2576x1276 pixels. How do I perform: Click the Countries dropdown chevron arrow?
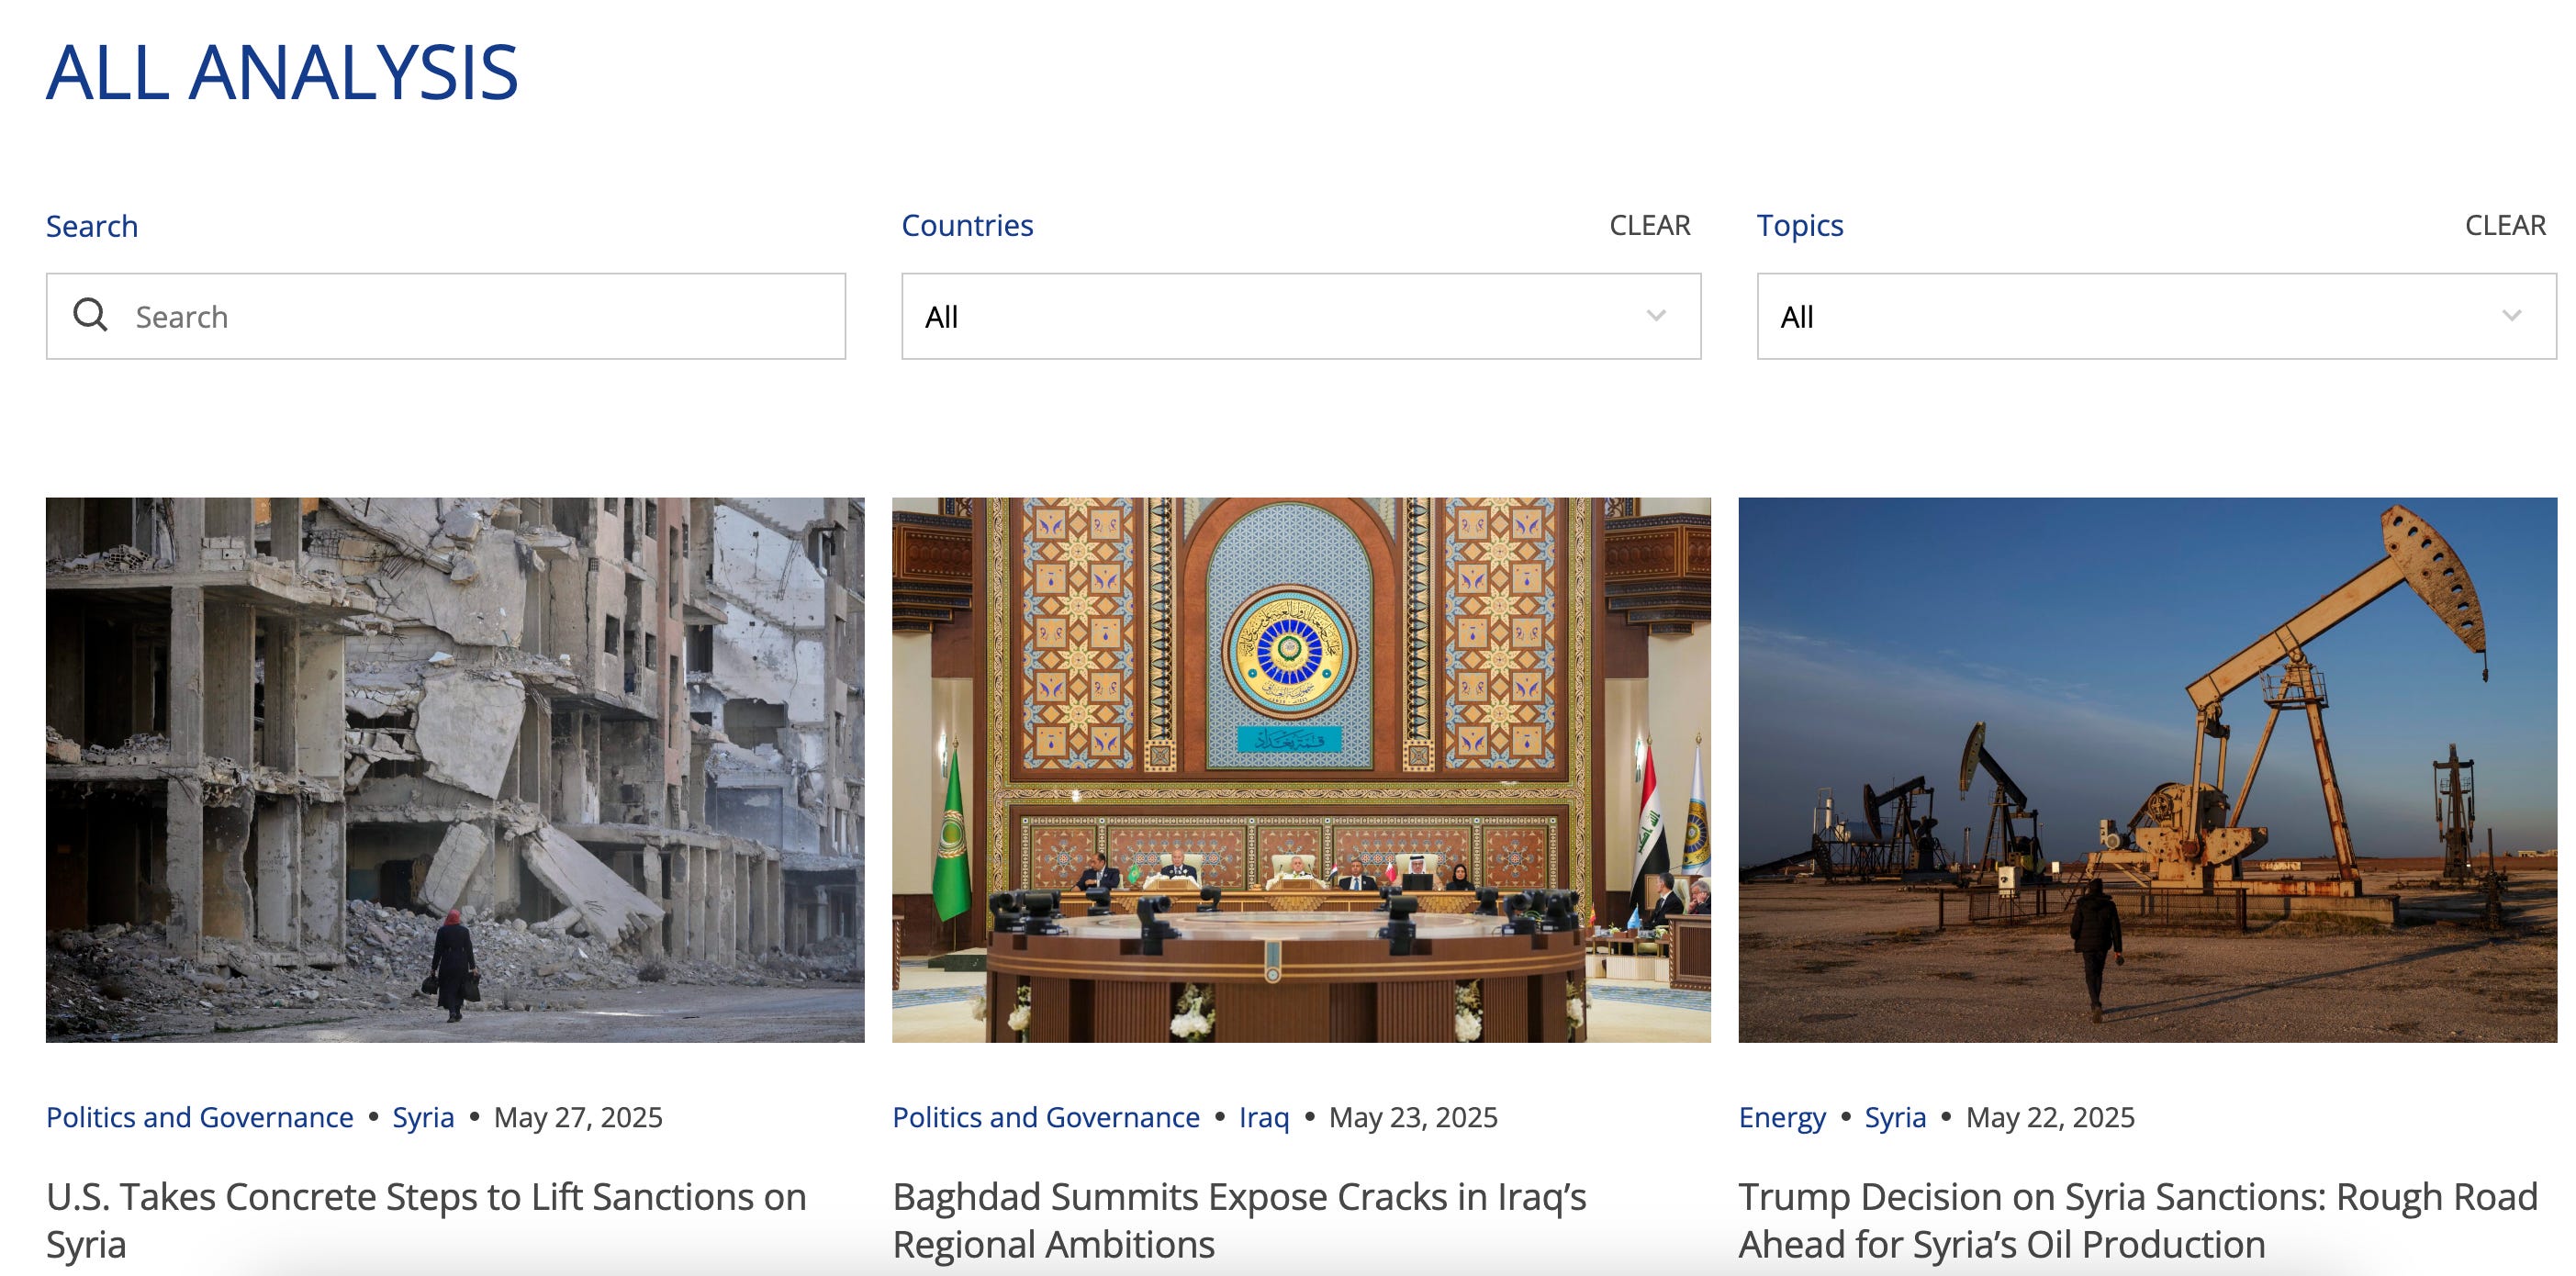[x=1656, y=316]
